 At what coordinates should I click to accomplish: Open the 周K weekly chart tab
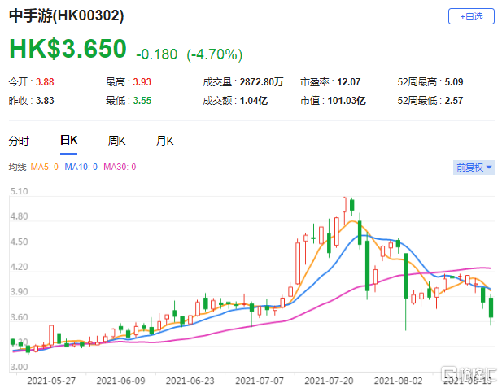tap(117, 140)
